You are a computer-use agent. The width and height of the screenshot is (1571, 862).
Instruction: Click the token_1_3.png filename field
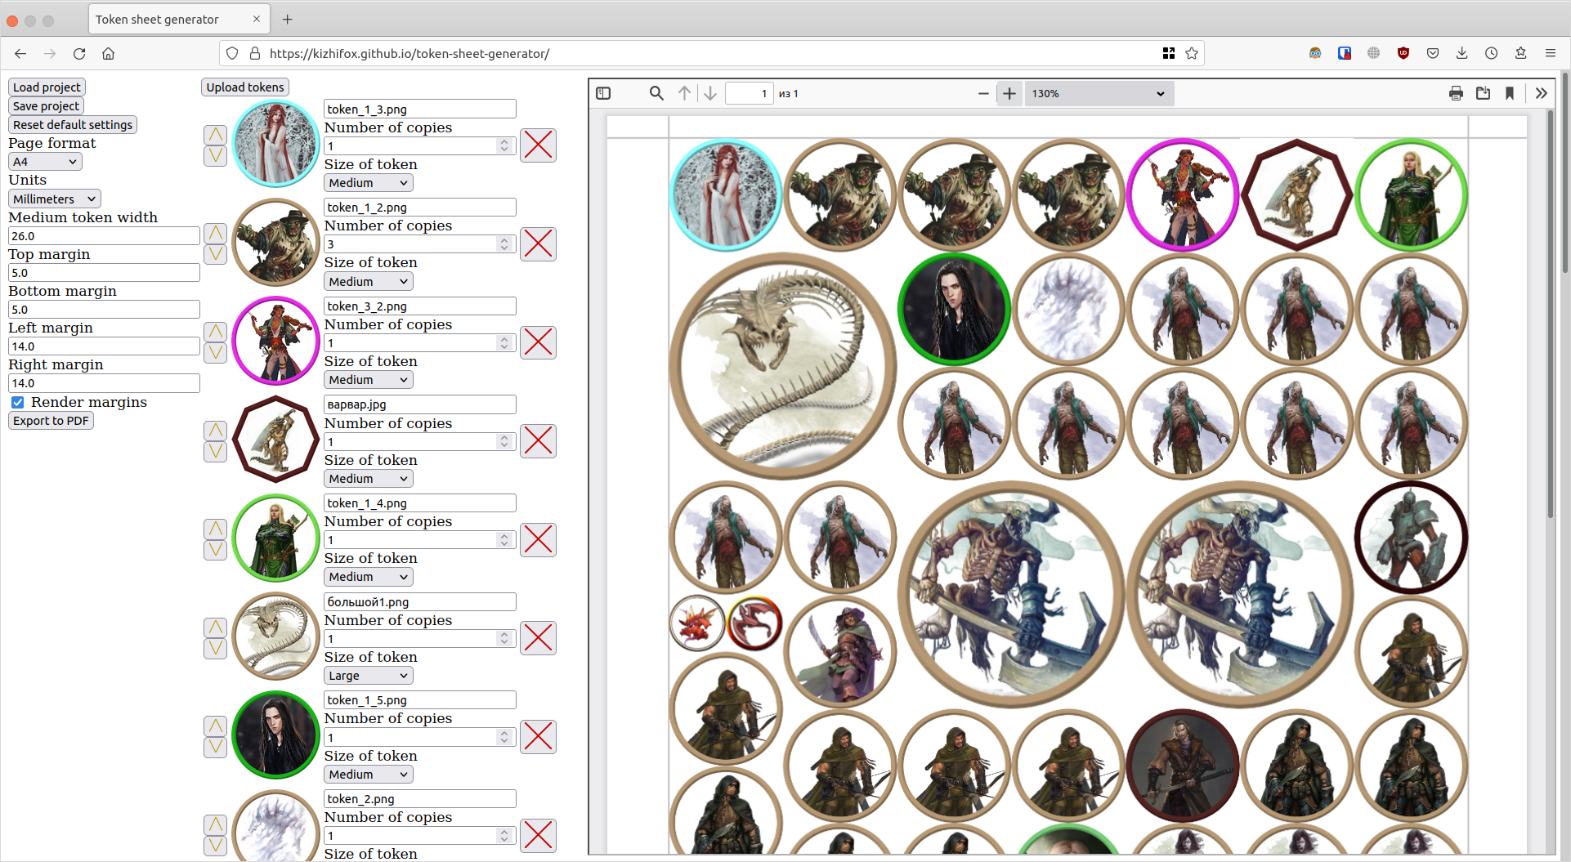[420, 109]
